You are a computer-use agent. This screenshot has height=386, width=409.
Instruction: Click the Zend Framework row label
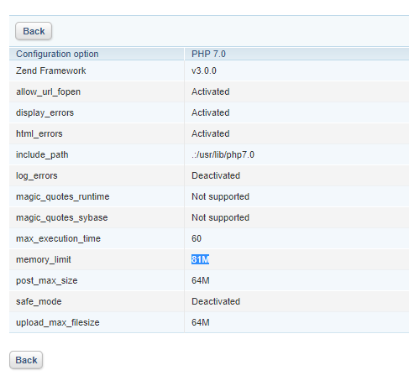[51, 70]
